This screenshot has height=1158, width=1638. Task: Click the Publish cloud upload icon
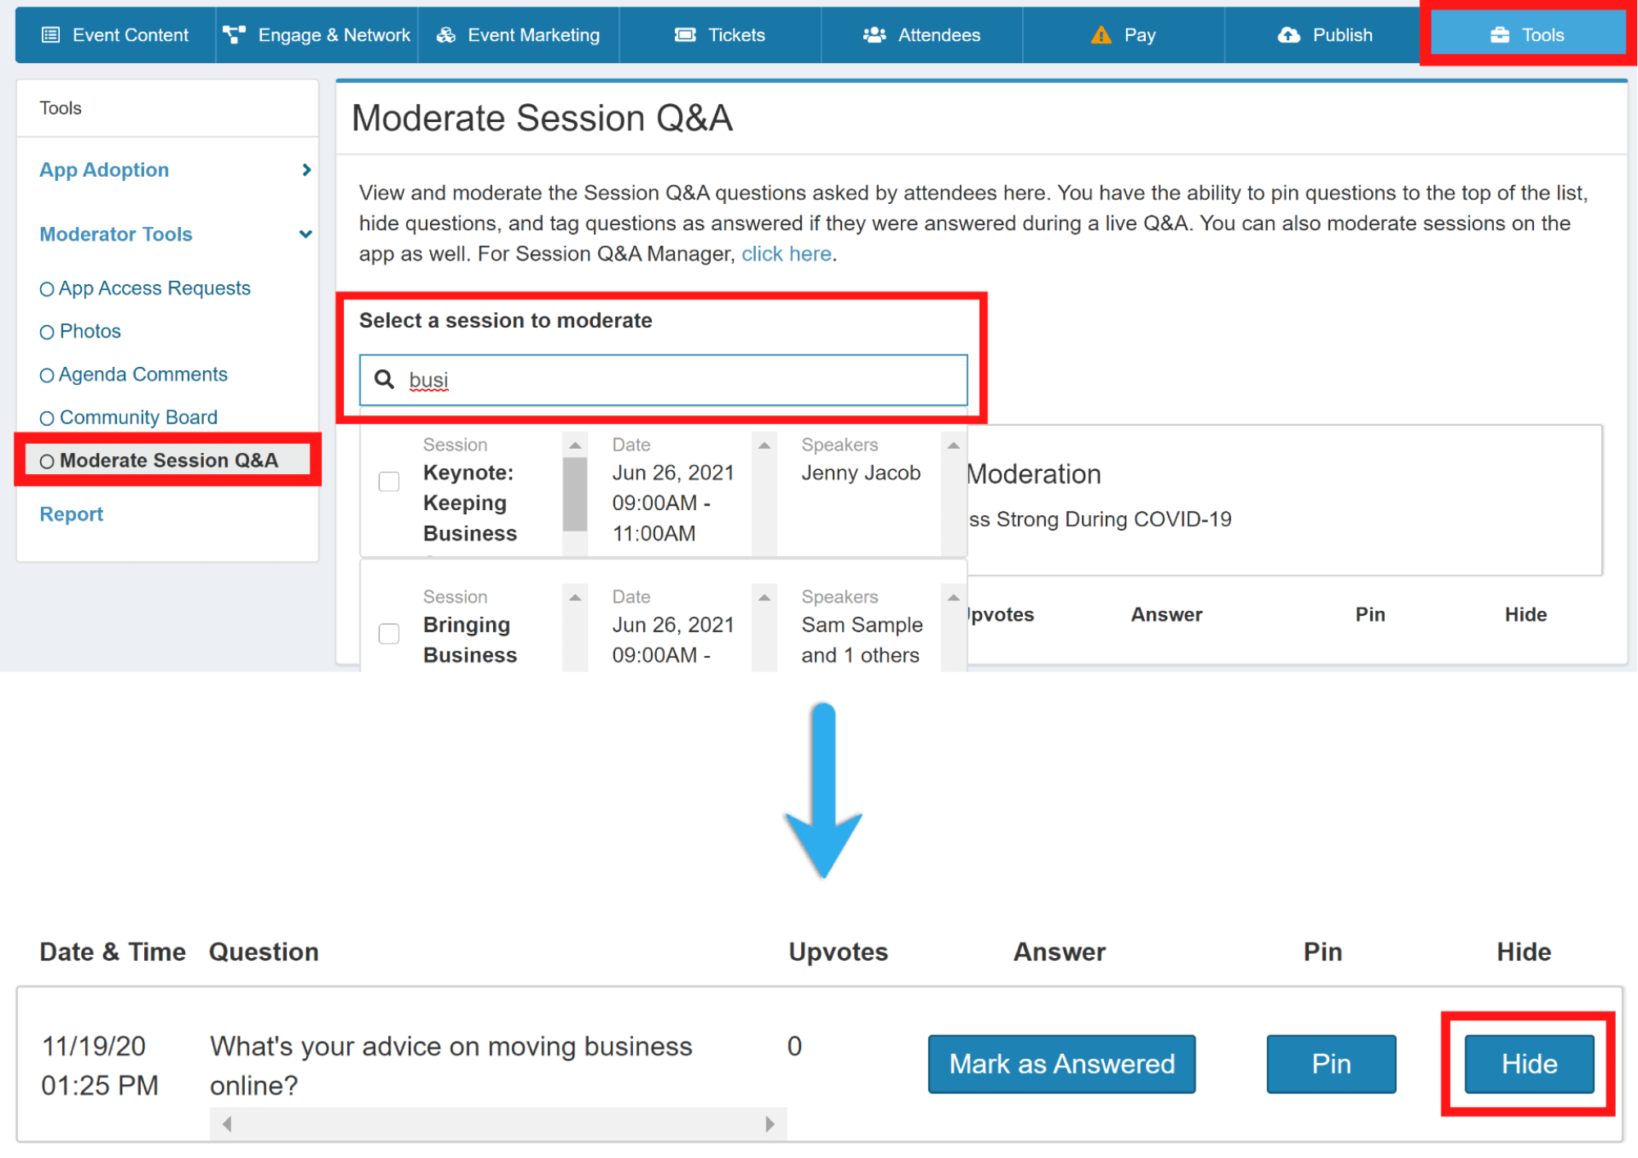coord(1288,34)
